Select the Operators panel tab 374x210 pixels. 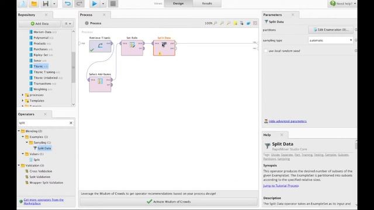26,114
